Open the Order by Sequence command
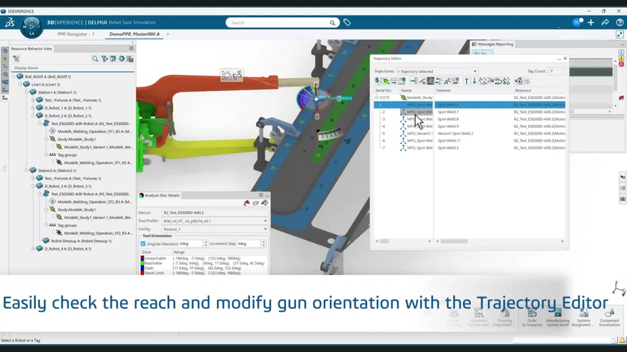The height and width of the screenshot is (352, 627). pos(532,318)
